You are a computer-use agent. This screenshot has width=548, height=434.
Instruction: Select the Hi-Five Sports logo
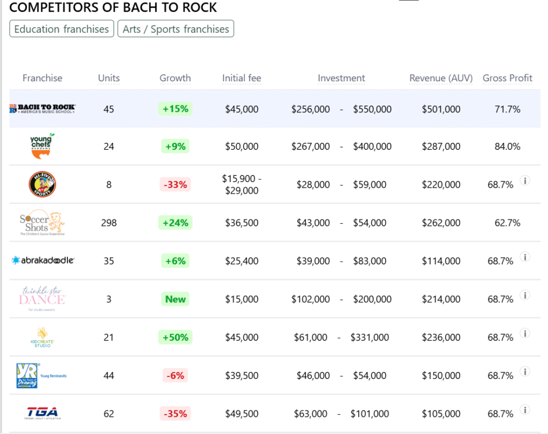[x=42, y=184]
